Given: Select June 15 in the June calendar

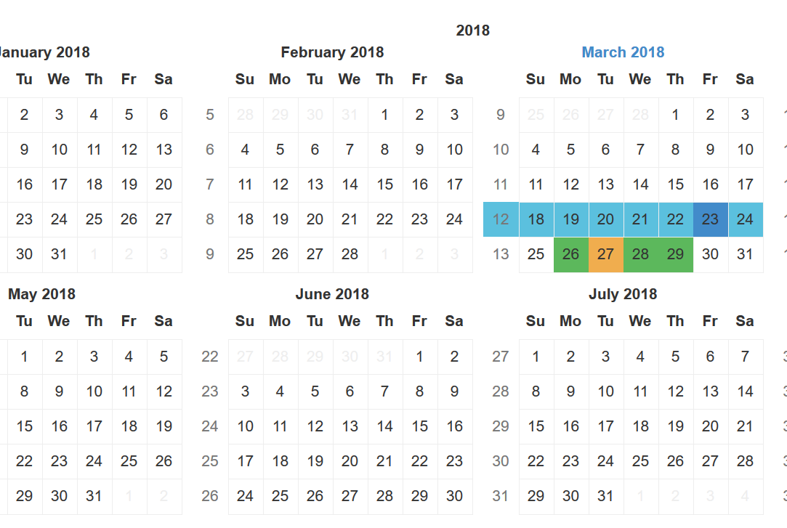Looking at the screenshot, I should point(419,426).
